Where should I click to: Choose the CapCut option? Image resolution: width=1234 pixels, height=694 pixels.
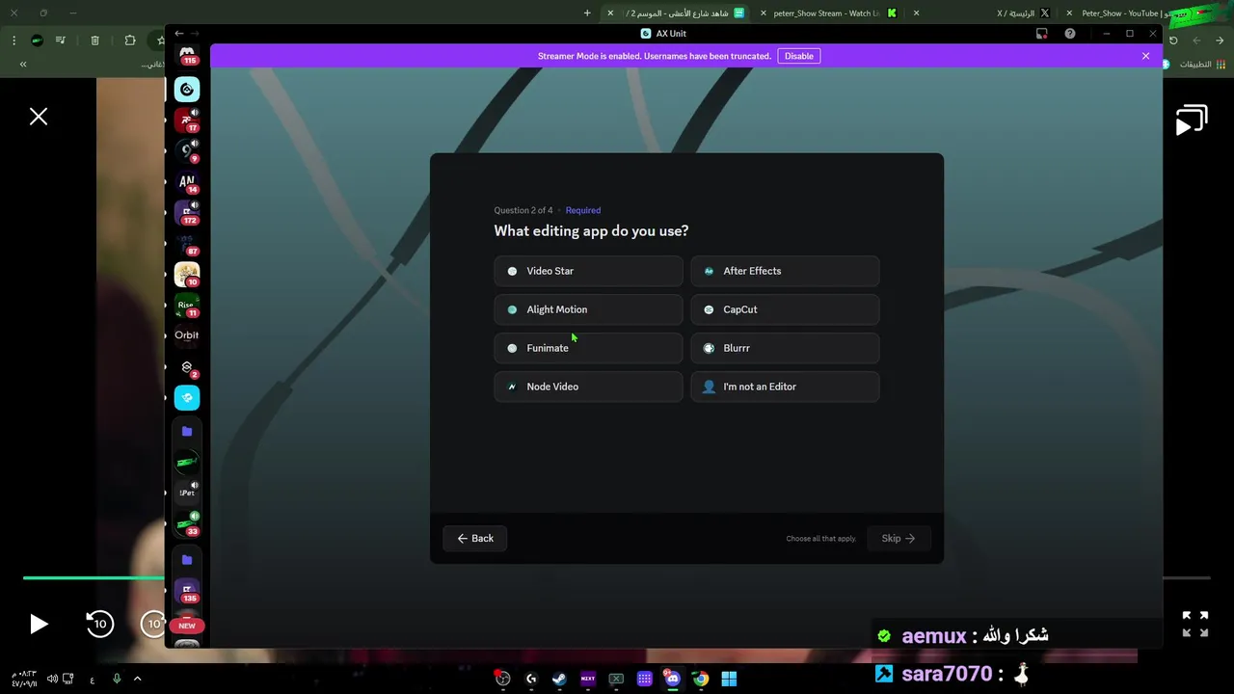[785, 309]
